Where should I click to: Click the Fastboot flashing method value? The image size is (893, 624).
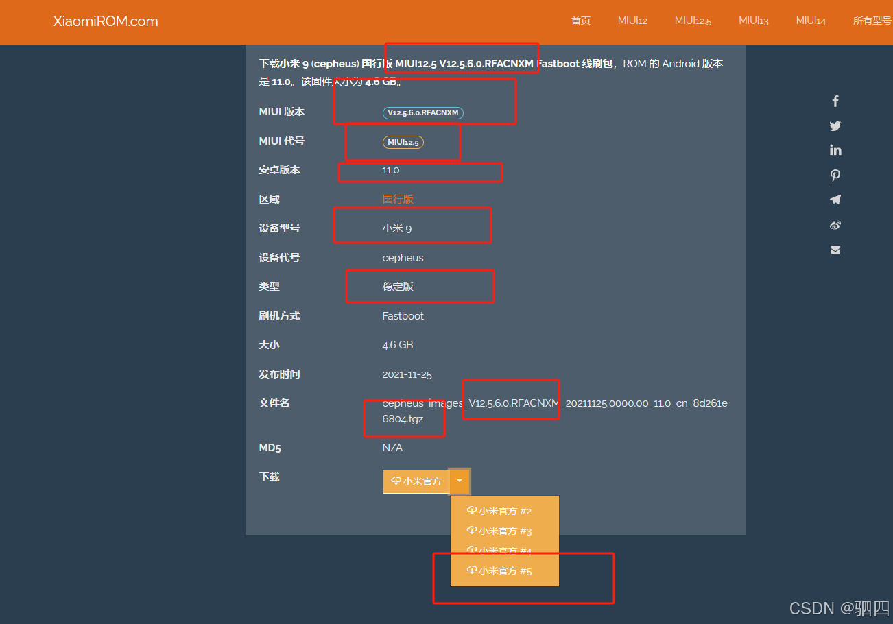click(x=403, y=316)
